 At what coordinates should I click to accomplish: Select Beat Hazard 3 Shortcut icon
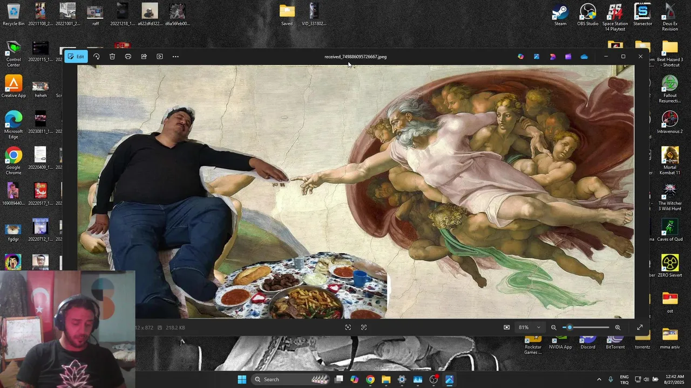670,54
